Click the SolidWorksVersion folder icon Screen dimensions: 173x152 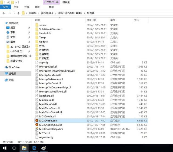point(37,29)
